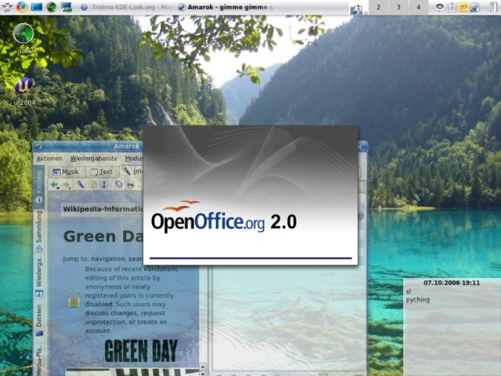The image size is (501, 376).
Task: Open back-history dropdown arrow in Amarok
Action: coord(58,188)
